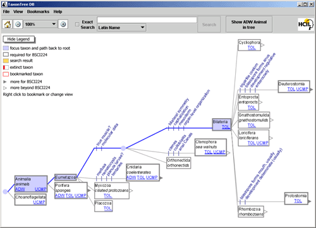The width and height of the screenshot is (316, 228).
Task: Click the TaxonTree DB title bar icon
Action: 4,4
